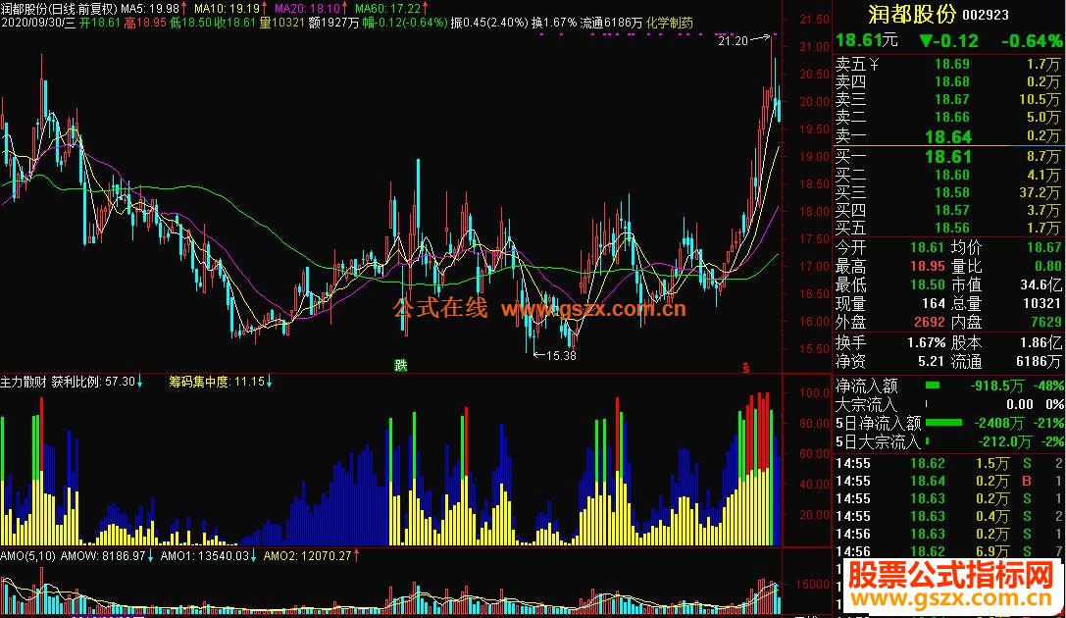The width and height of the screenshot is (1066, 618).
Task: Select the 卖五 18.69 ask row
Action: coord(947,64)
